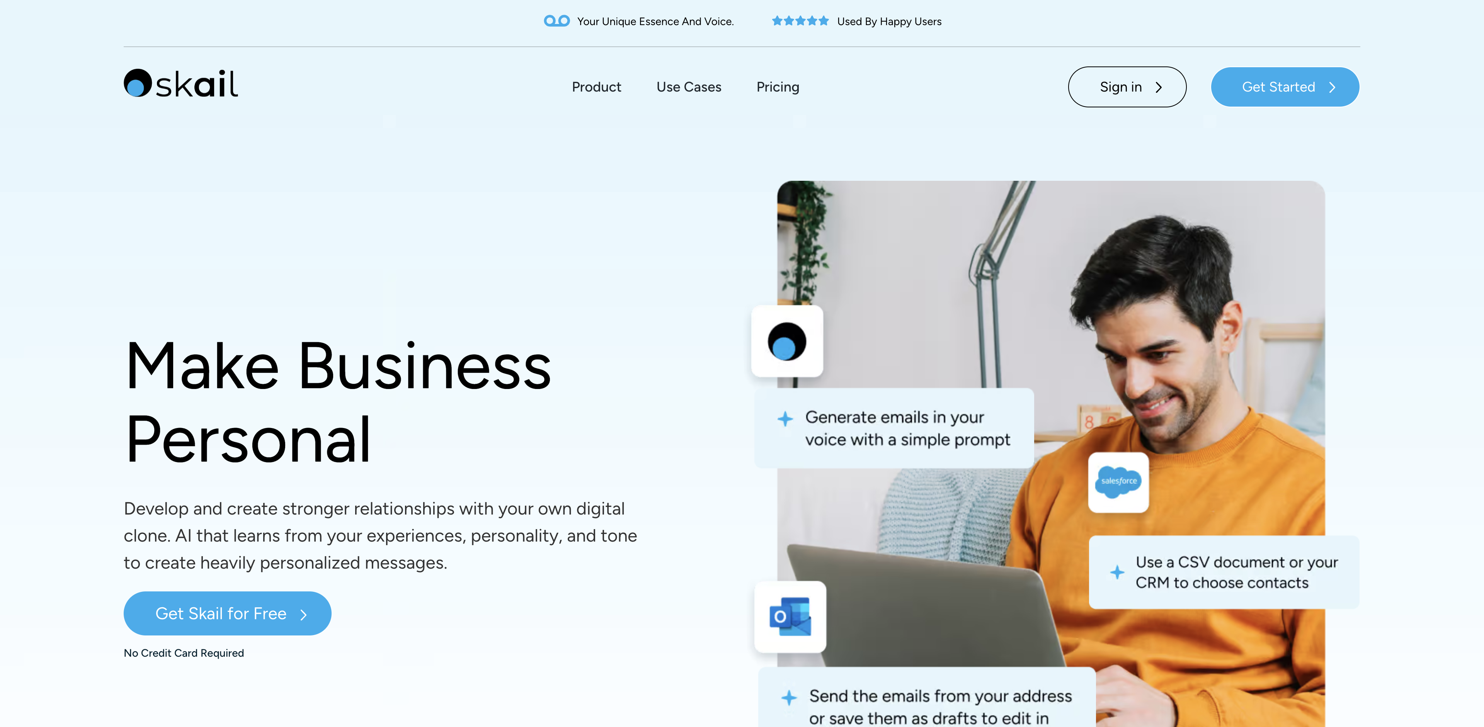Screen dimensions: 1484x727
Task: Click Get Started top navigation button
Action: point(1284,86)
